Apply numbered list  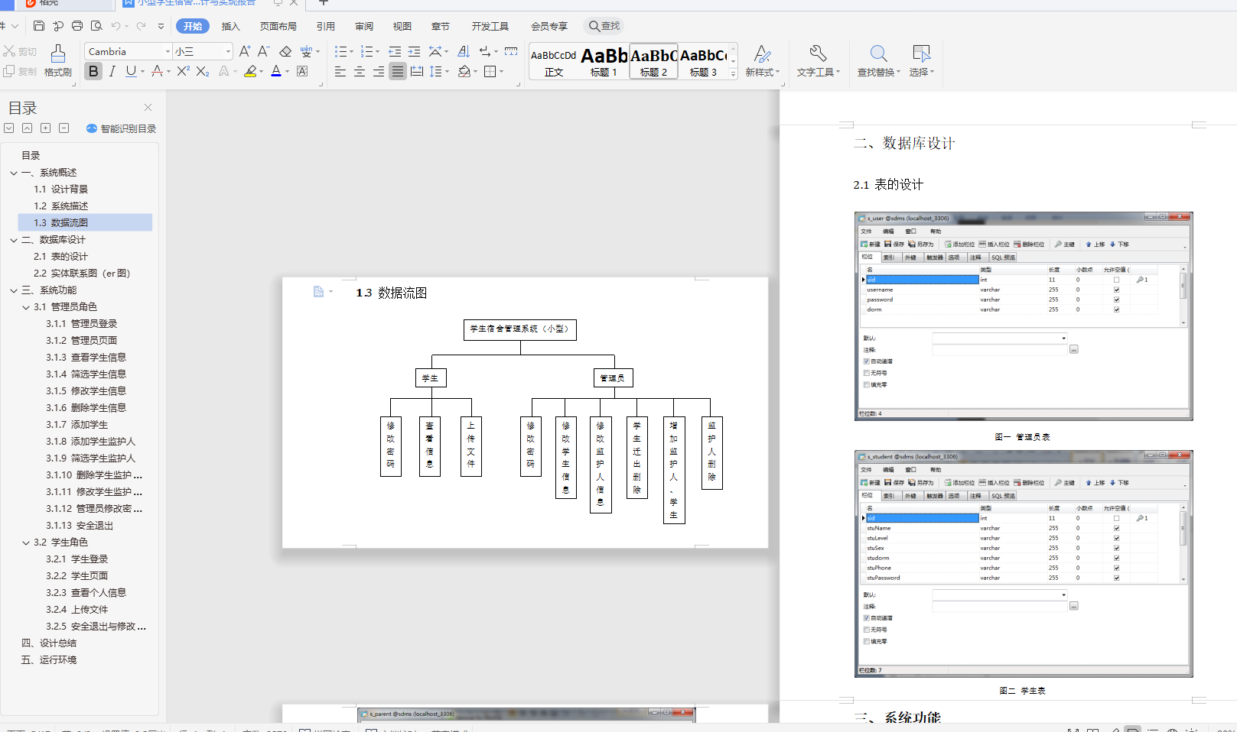(x=366, y=51)
